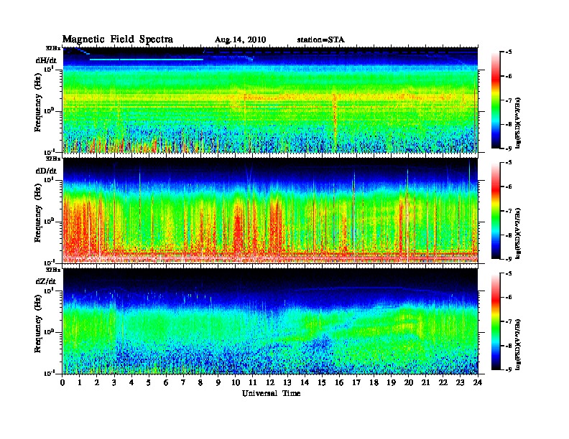Click hour 11 tick on Universal Time axis
Image resolution: width=569 pixels, height=439 pixels.
click(x=253, y=382)
